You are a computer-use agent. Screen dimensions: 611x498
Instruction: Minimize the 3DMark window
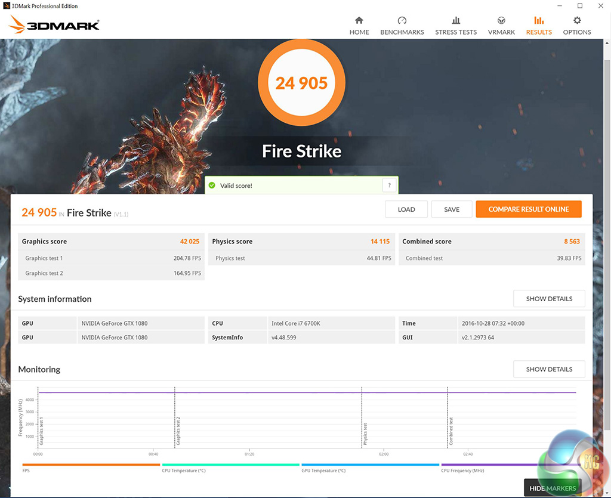(560, 6)
